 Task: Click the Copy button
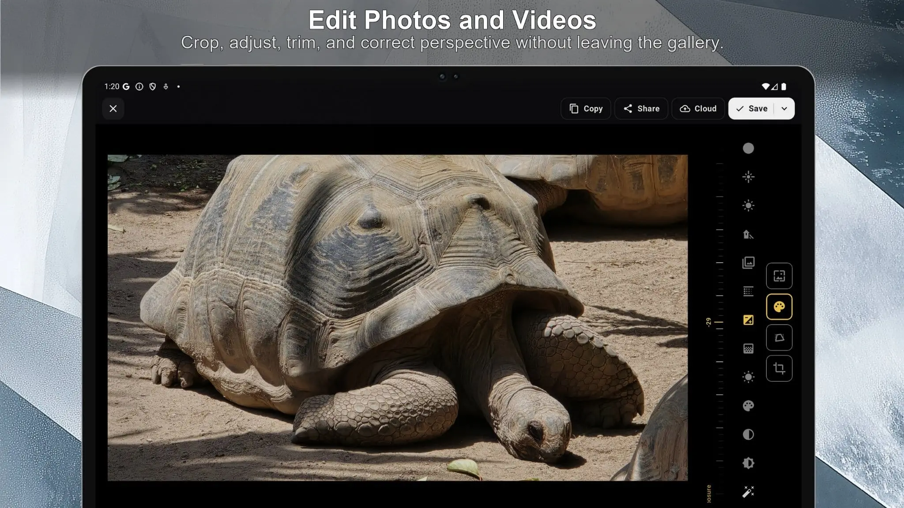[586, 108]
